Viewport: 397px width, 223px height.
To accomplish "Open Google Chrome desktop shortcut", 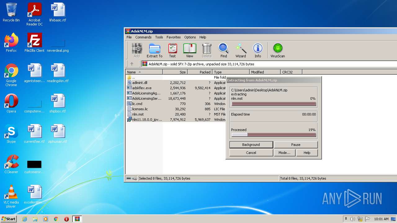I will click(x=11, y=75).
